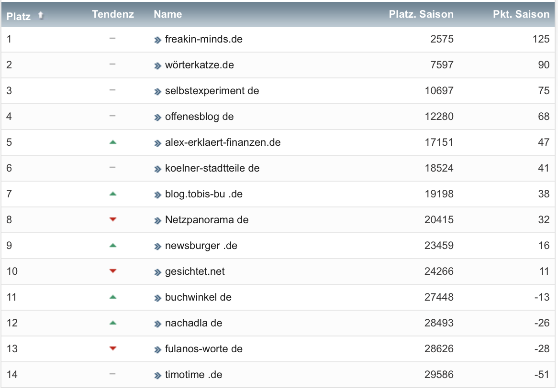Click the double-arrow icon beside blog.tobis-bu .de

157,195
